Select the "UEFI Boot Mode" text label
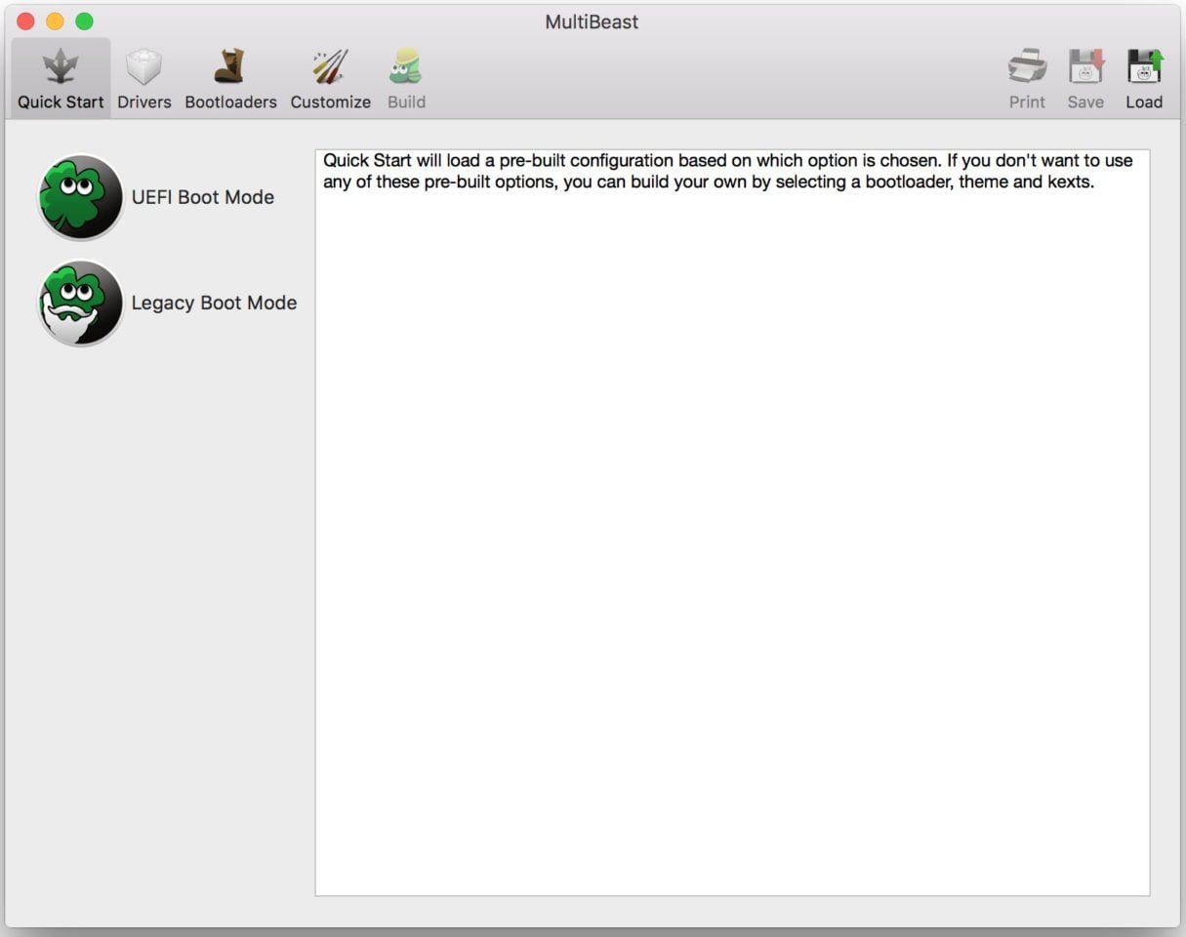This screenshot has height=937, width=1186. (x=203, y=197)
